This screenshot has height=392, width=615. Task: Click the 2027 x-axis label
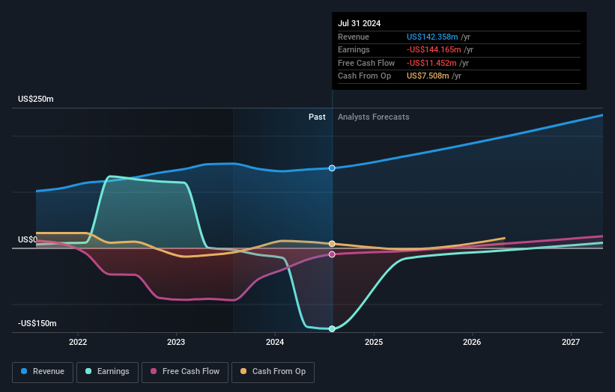(x=570, y=342)
